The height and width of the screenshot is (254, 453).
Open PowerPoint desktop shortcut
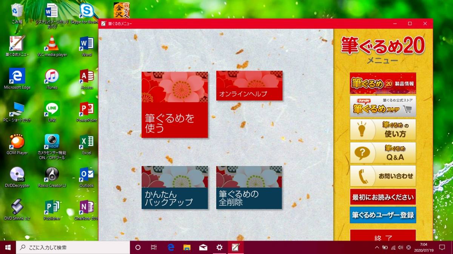click(86, 112)
